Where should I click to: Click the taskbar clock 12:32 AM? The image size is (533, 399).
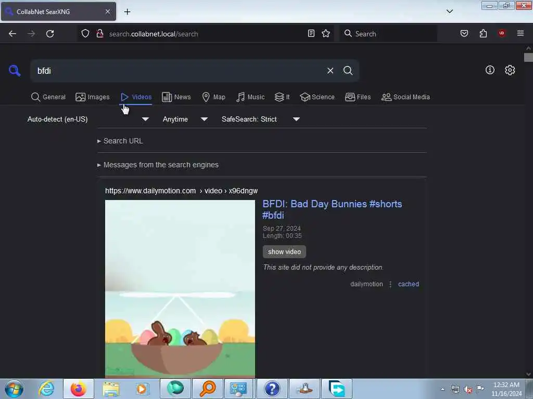click(506, 389)
